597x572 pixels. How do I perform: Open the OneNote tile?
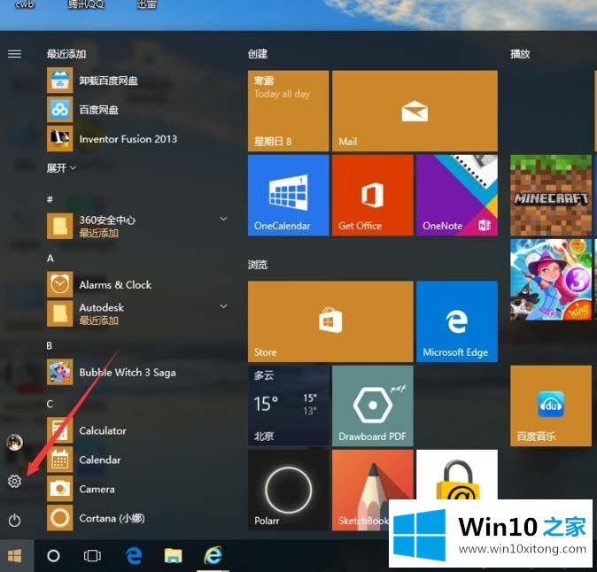[457, 195]
